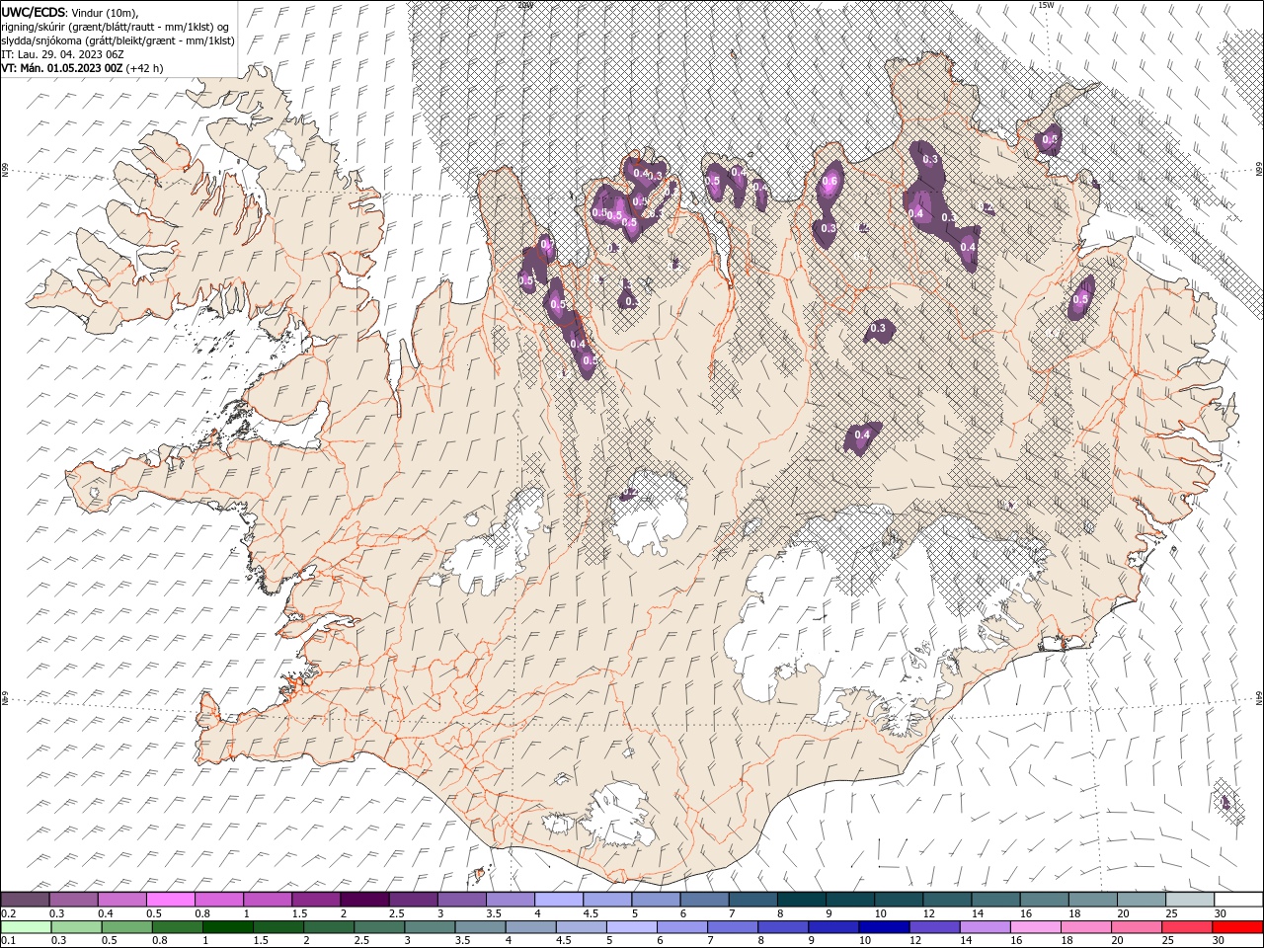Screen dimensions: 1264x948
Task: Click the dark teal 8 mm snow swatch
Action: coord(802,900)
